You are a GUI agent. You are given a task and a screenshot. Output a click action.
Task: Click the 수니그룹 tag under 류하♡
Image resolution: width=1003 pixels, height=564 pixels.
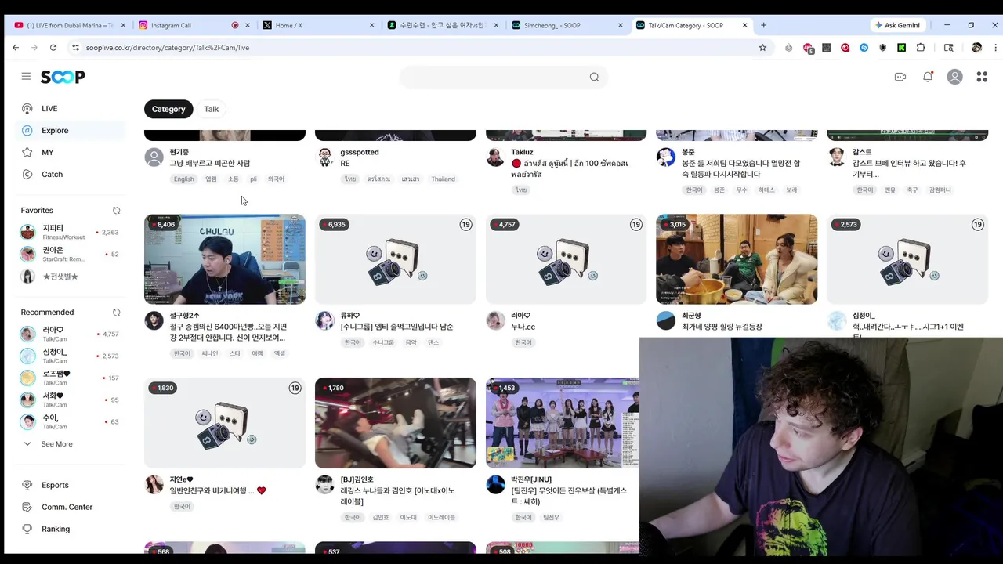pyautogui.click(x=383, y=343)
